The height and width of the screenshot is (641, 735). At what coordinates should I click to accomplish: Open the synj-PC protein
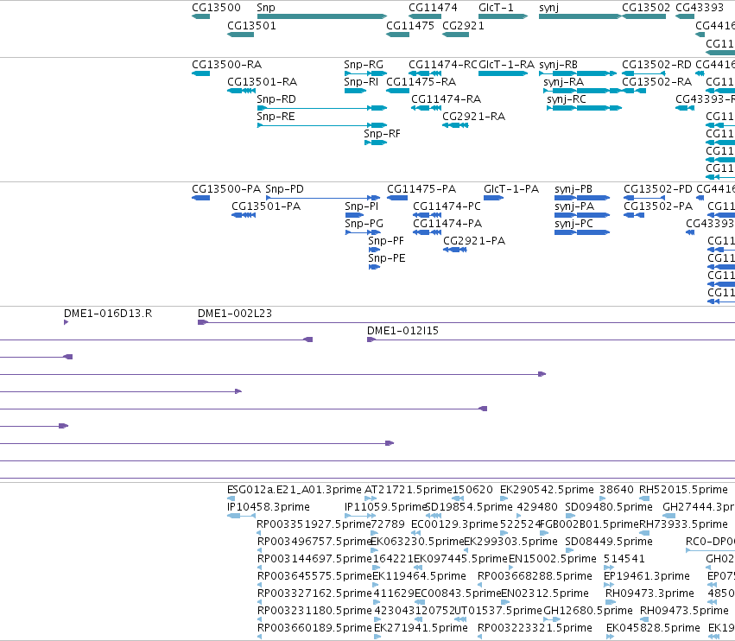click(582, 232)
